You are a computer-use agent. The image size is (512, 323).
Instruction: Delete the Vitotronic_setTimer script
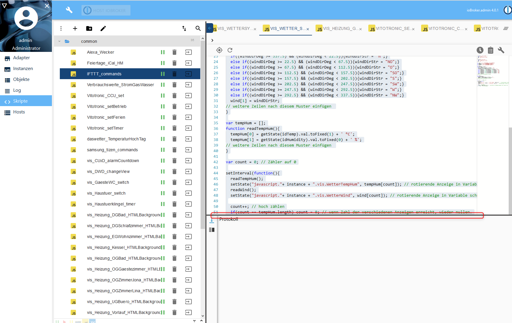tap(174, 128)
